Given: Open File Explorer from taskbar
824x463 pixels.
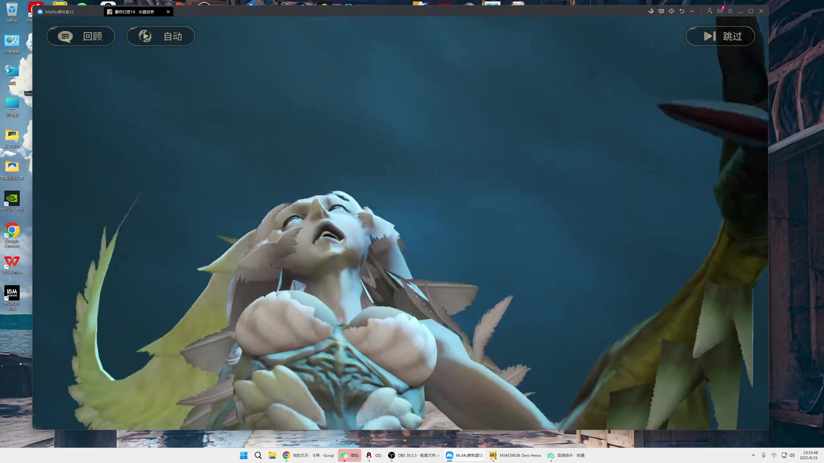Looking at the screenshot, I should [x=272, y=455].
